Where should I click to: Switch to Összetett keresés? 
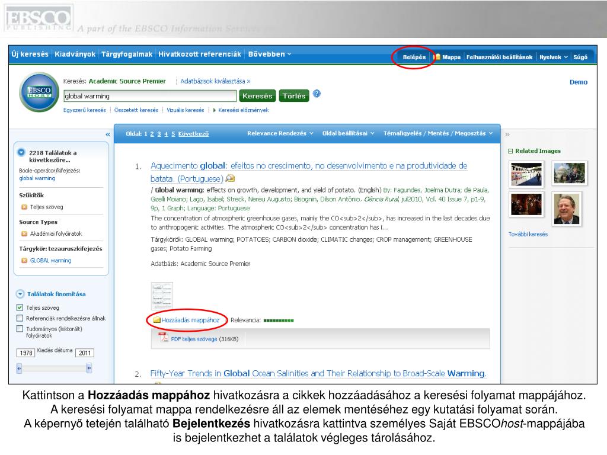[136, 110]
